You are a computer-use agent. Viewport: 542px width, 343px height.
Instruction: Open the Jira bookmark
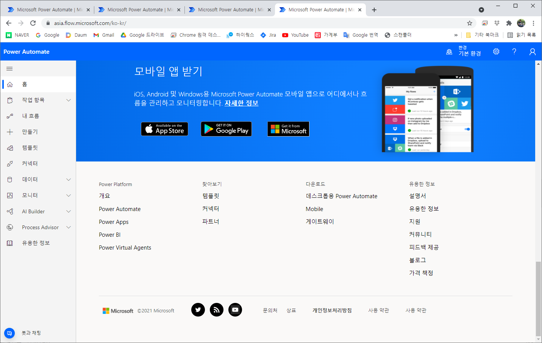268,35
